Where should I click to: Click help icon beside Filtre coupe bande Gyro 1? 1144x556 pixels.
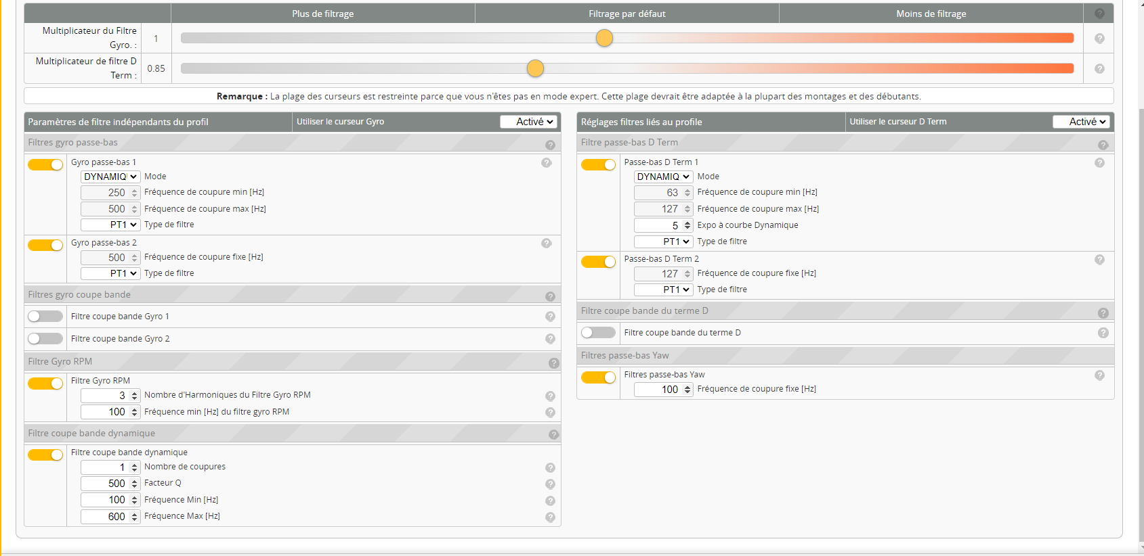click(x=550, y=317)
